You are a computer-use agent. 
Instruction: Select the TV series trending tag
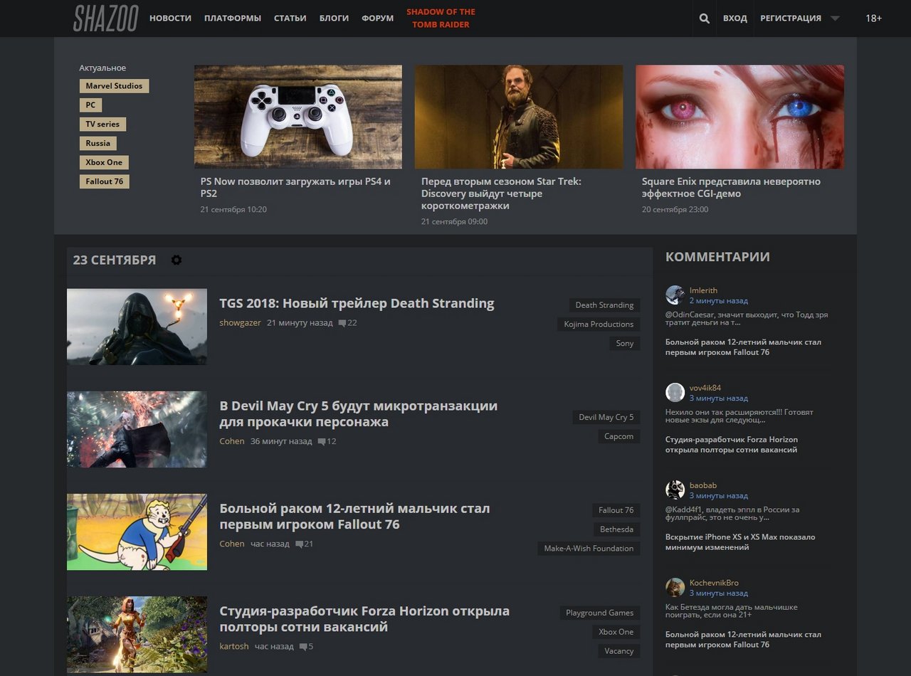click(102, 125)
